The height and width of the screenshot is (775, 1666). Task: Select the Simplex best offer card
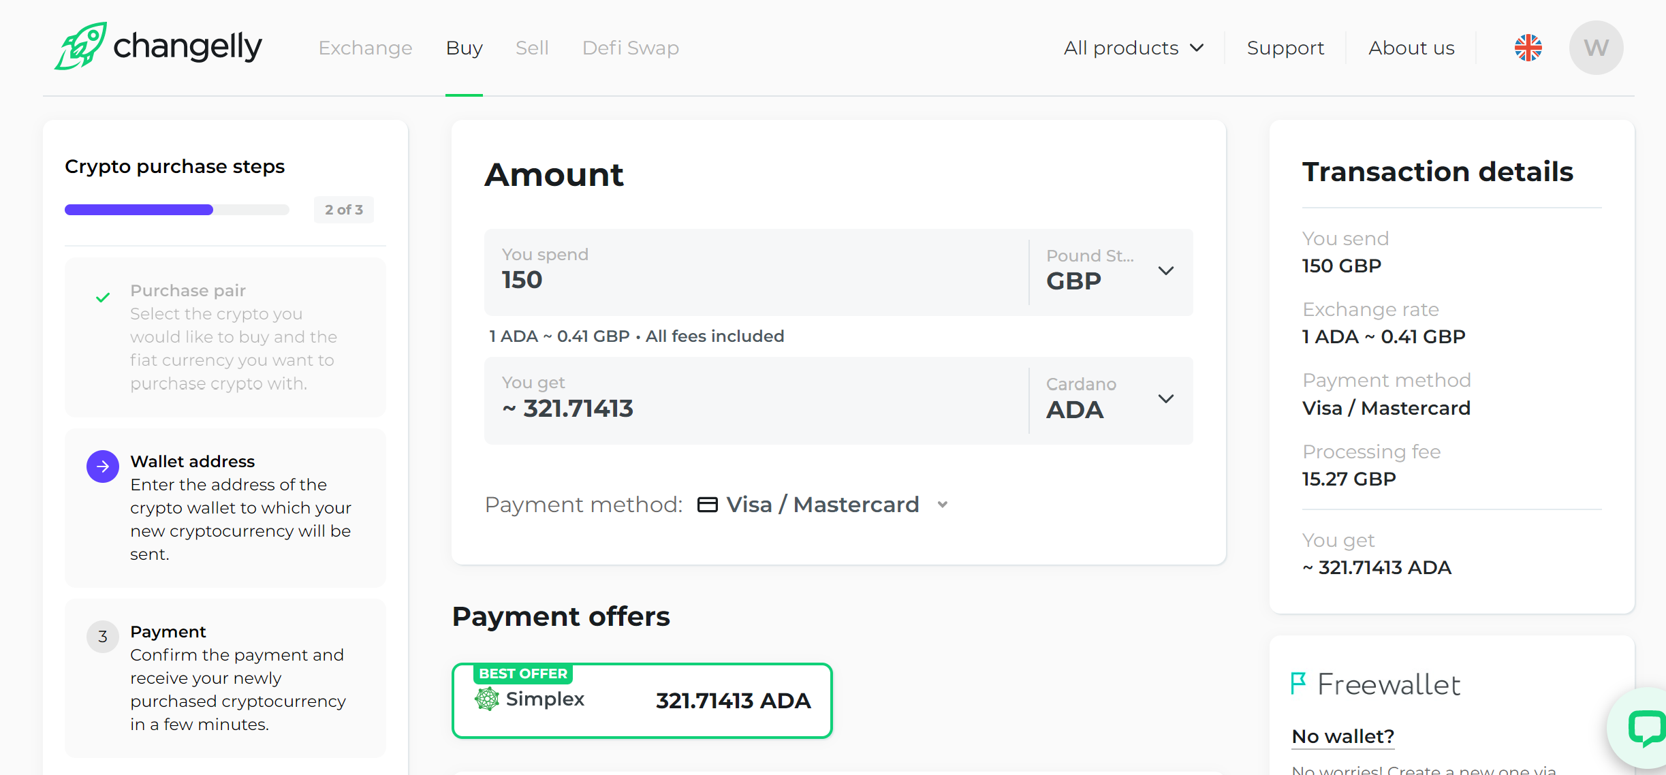point(642,700)
